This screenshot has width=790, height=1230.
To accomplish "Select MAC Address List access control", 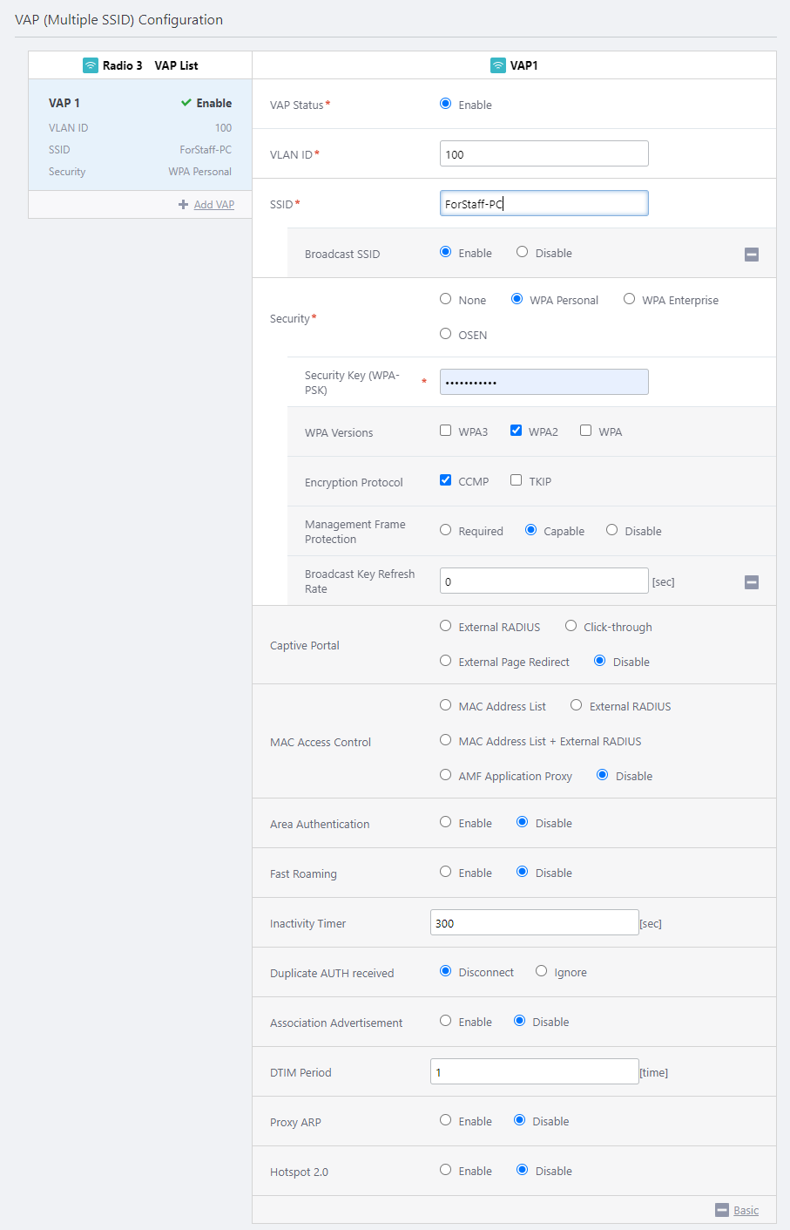I will click(446, 705).
